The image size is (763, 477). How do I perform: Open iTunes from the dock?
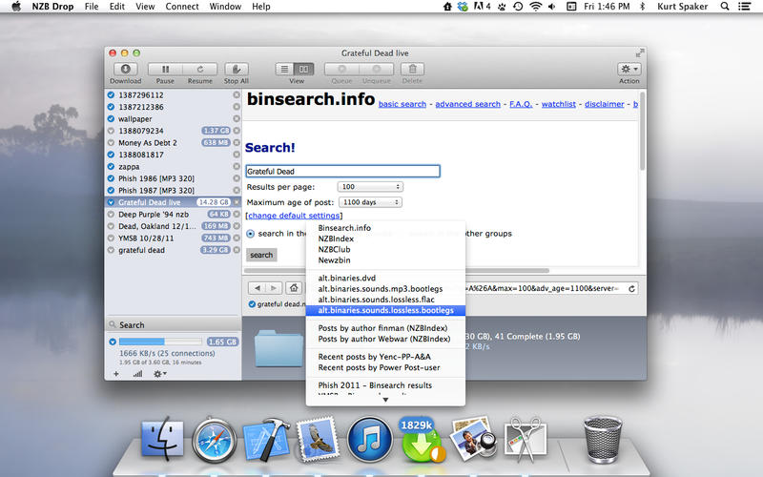pyautogui.click(x=370, y=439)
